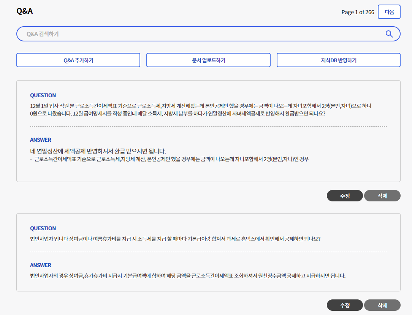Click the Q&A page heading

24,11
